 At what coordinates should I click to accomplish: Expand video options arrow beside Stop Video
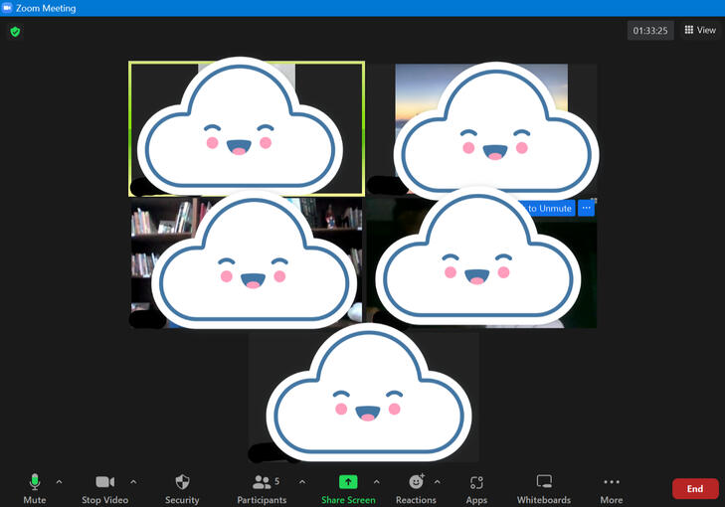pos(133,482)
